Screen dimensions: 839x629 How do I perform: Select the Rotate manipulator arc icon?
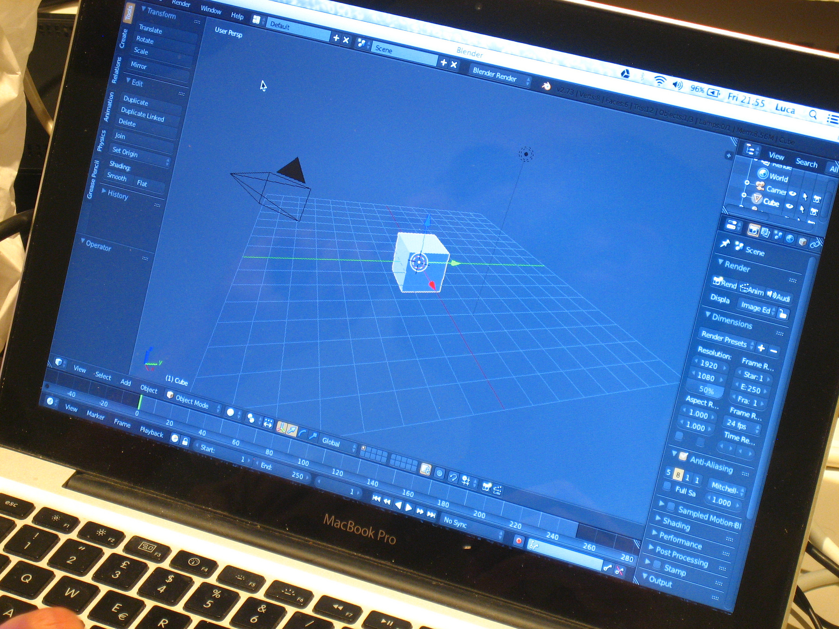click(303, 432)
